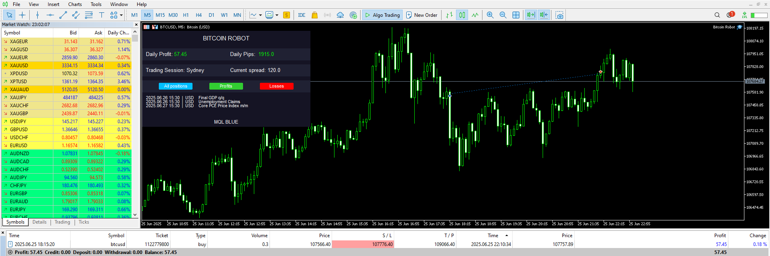
Task: Tile chart windows grid icon
Action: (516, 15)
